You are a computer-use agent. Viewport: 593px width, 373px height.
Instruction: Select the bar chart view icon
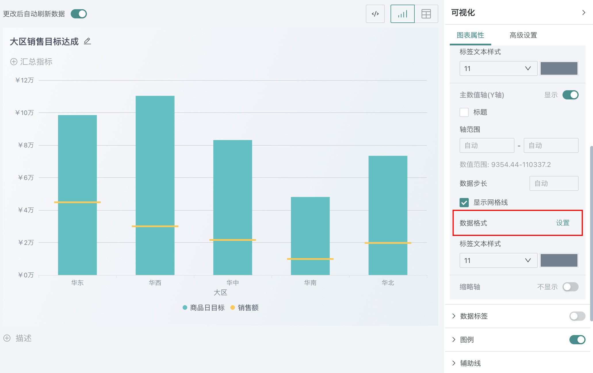pos(402,14)
